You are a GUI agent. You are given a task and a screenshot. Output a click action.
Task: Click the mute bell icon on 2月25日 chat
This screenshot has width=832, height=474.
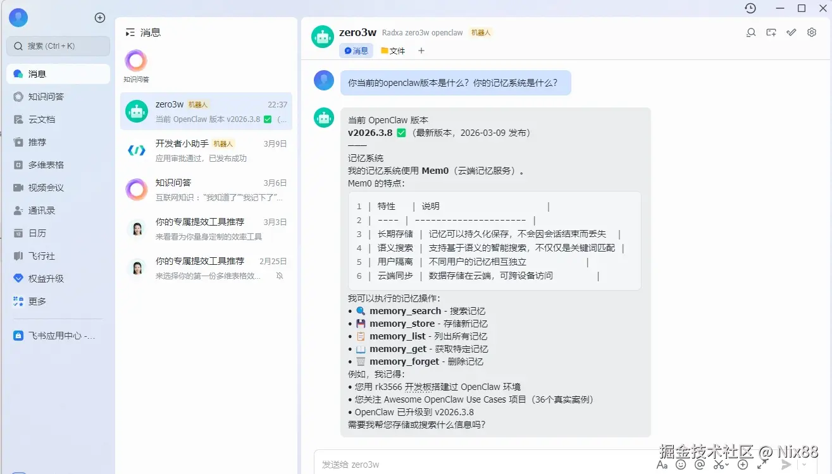point(280,276)
